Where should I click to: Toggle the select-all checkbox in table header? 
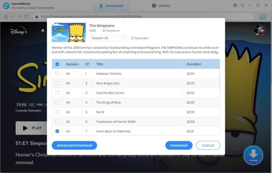click(x=57, y=64)
